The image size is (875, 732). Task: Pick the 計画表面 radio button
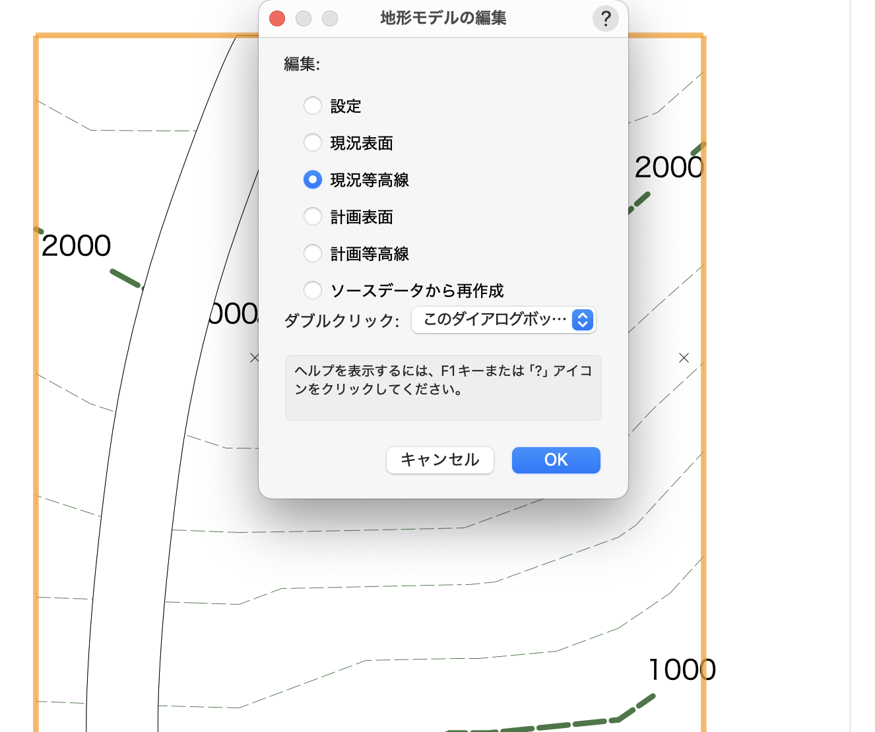(313, 217)
